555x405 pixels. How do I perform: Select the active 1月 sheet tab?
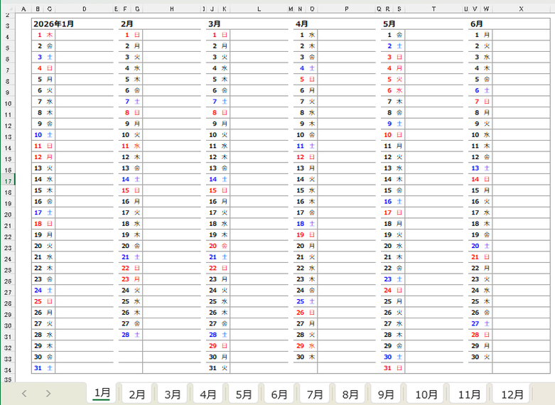click(102, 393)
